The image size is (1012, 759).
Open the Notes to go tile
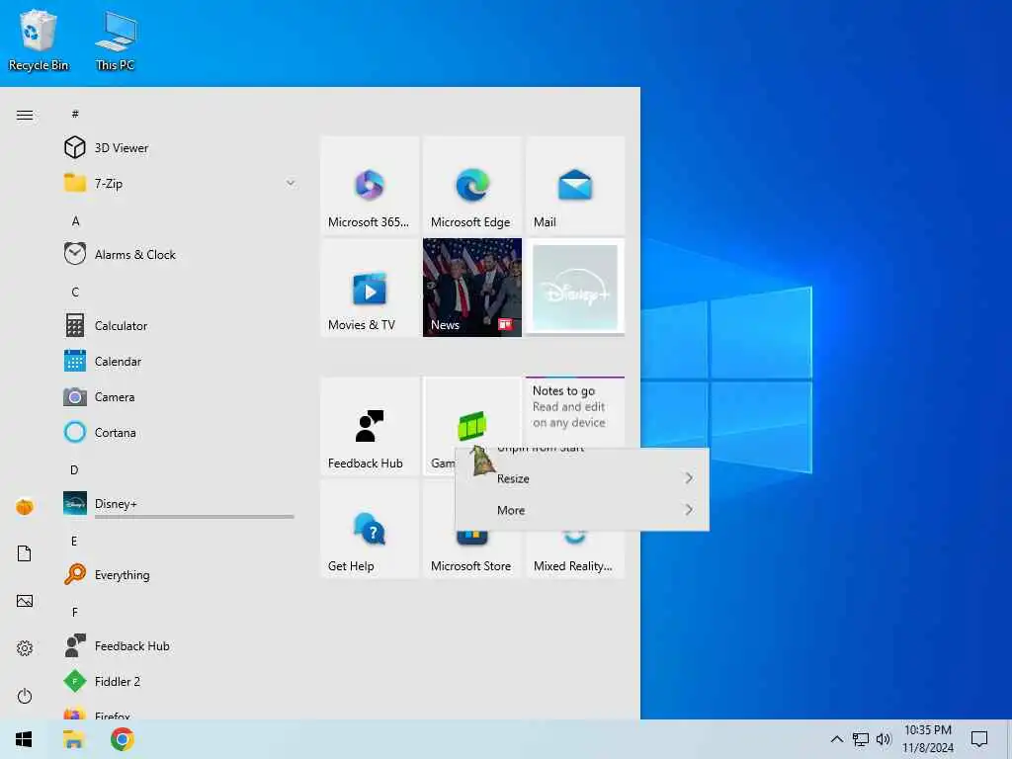(x=575, y=411)
